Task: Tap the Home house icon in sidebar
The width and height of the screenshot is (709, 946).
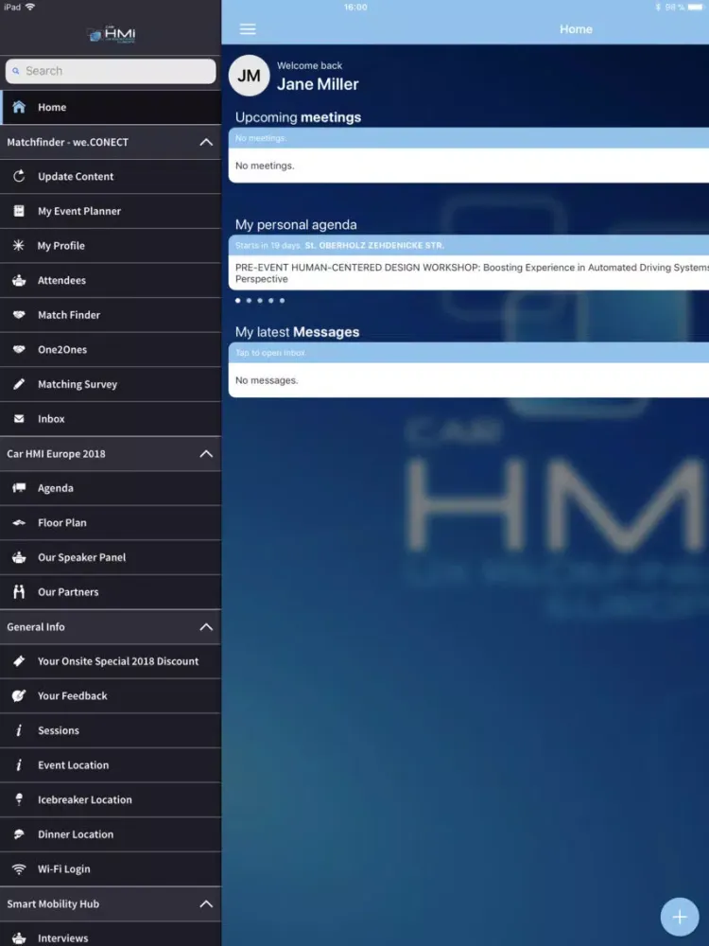Action: pos(19,107)
